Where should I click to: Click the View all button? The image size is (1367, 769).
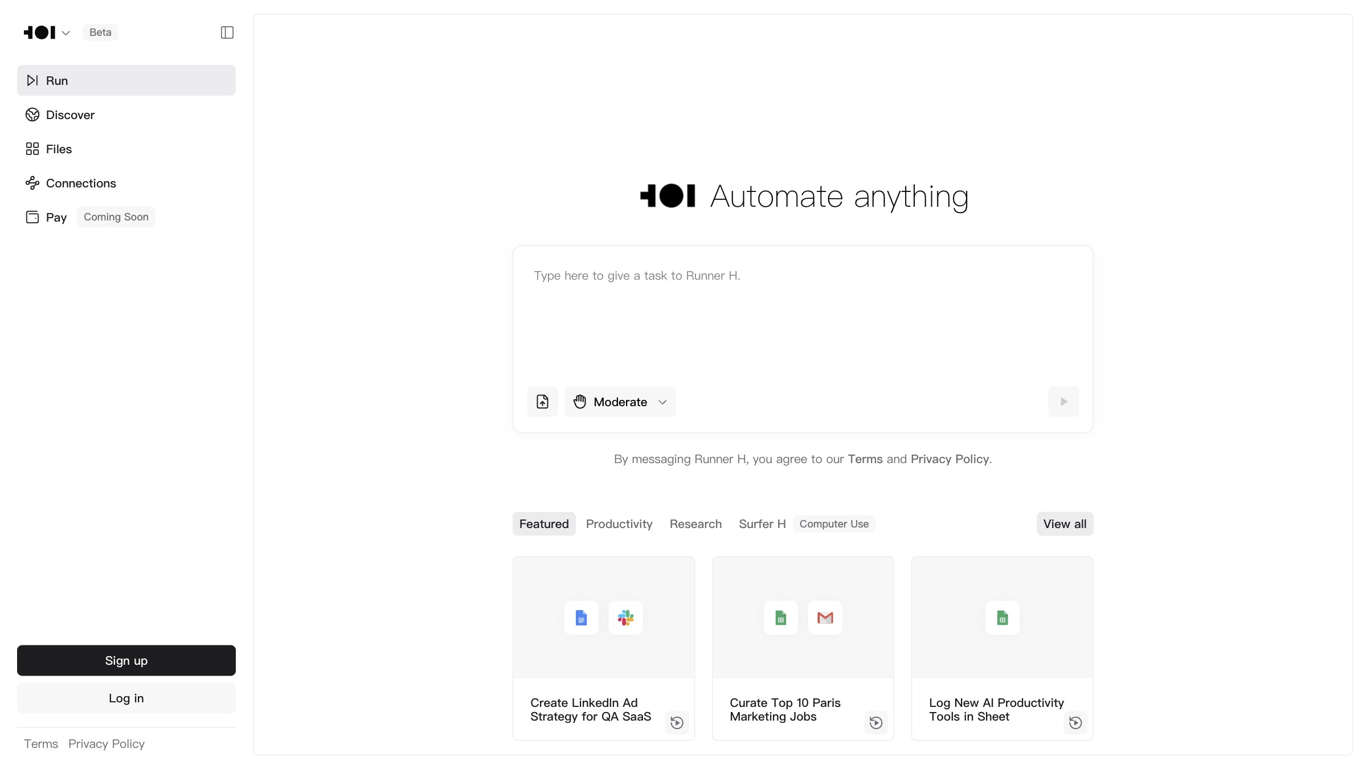click(1065, 524)
